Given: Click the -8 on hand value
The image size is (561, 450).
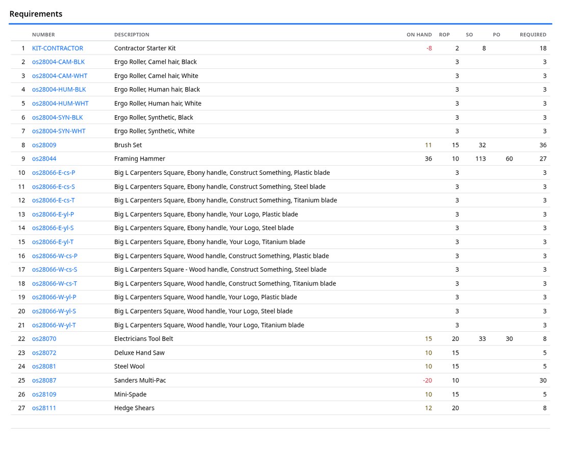Looking at the screenshot, I should click(x=429, y=48).
